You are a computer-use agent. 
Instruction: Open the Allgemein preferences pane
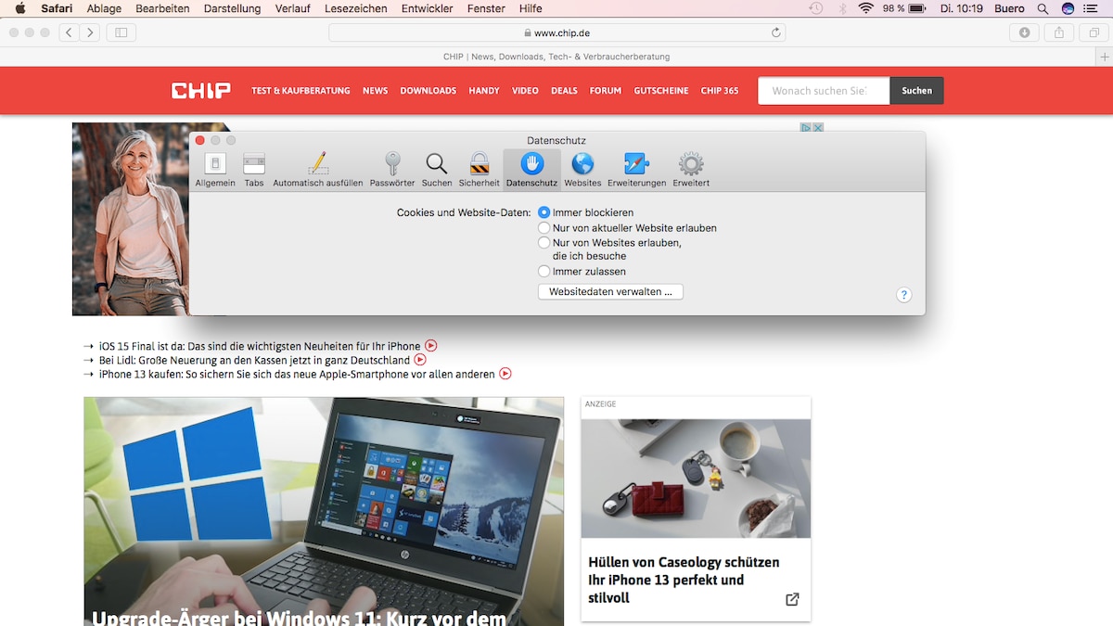click(215, 171)
